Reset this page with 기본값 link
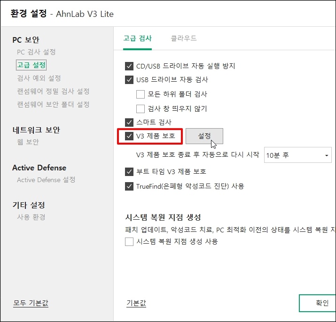The height and width of the screenshot is (322, 336). [136, 303]
